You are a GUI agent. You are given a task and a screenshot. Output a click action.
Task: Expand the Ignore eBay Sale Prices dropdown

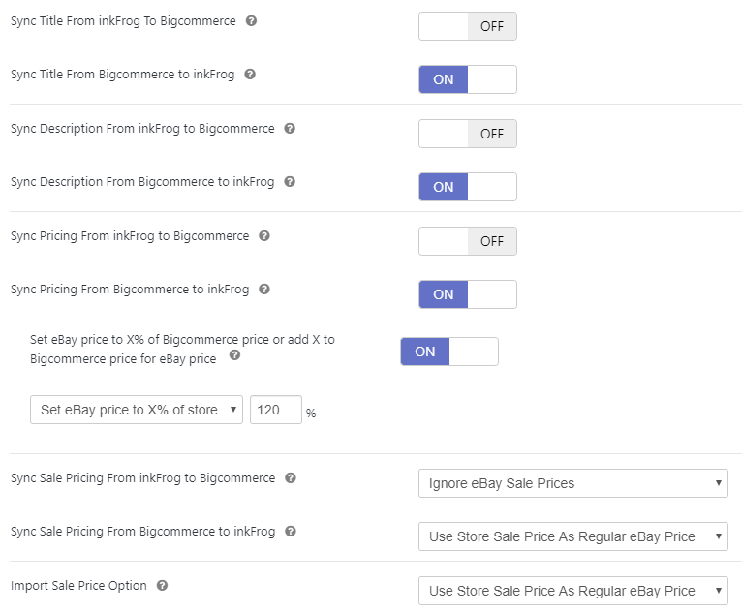pos(572,483)
